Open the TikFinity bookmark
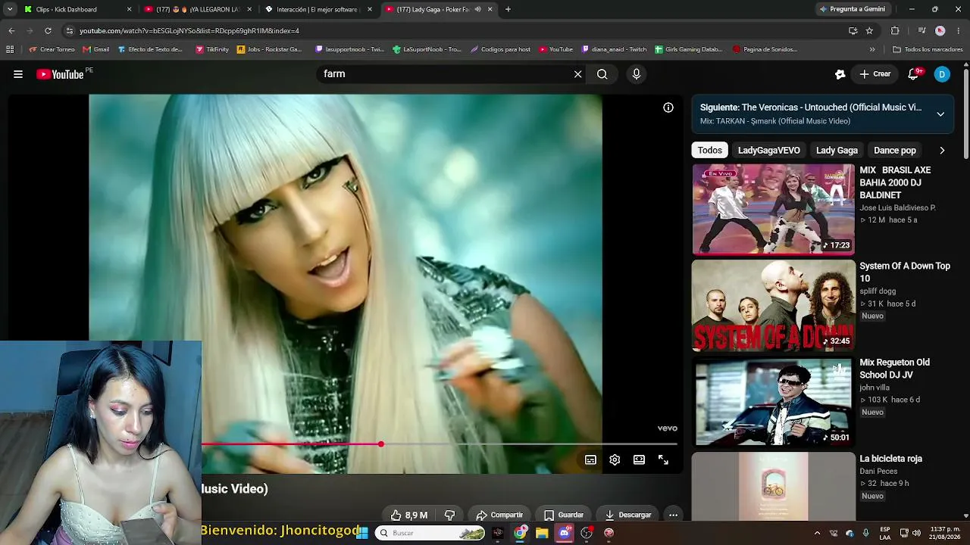The height and width of the screenshot is (545, 970). click(x=212, y=49)
